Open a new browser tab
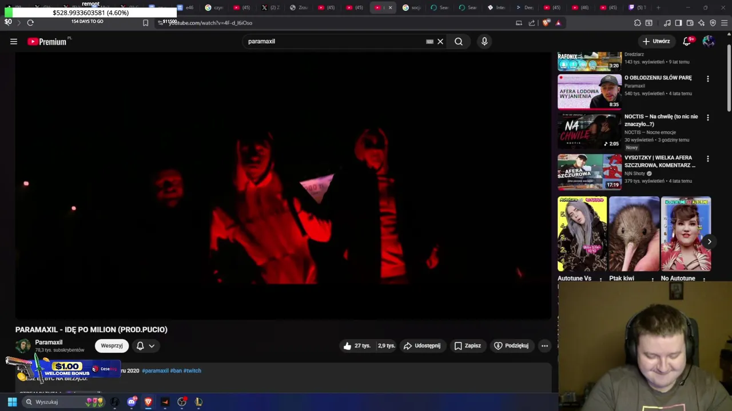The height and width of the screenshot is (411, 732). tap(658, 7)
